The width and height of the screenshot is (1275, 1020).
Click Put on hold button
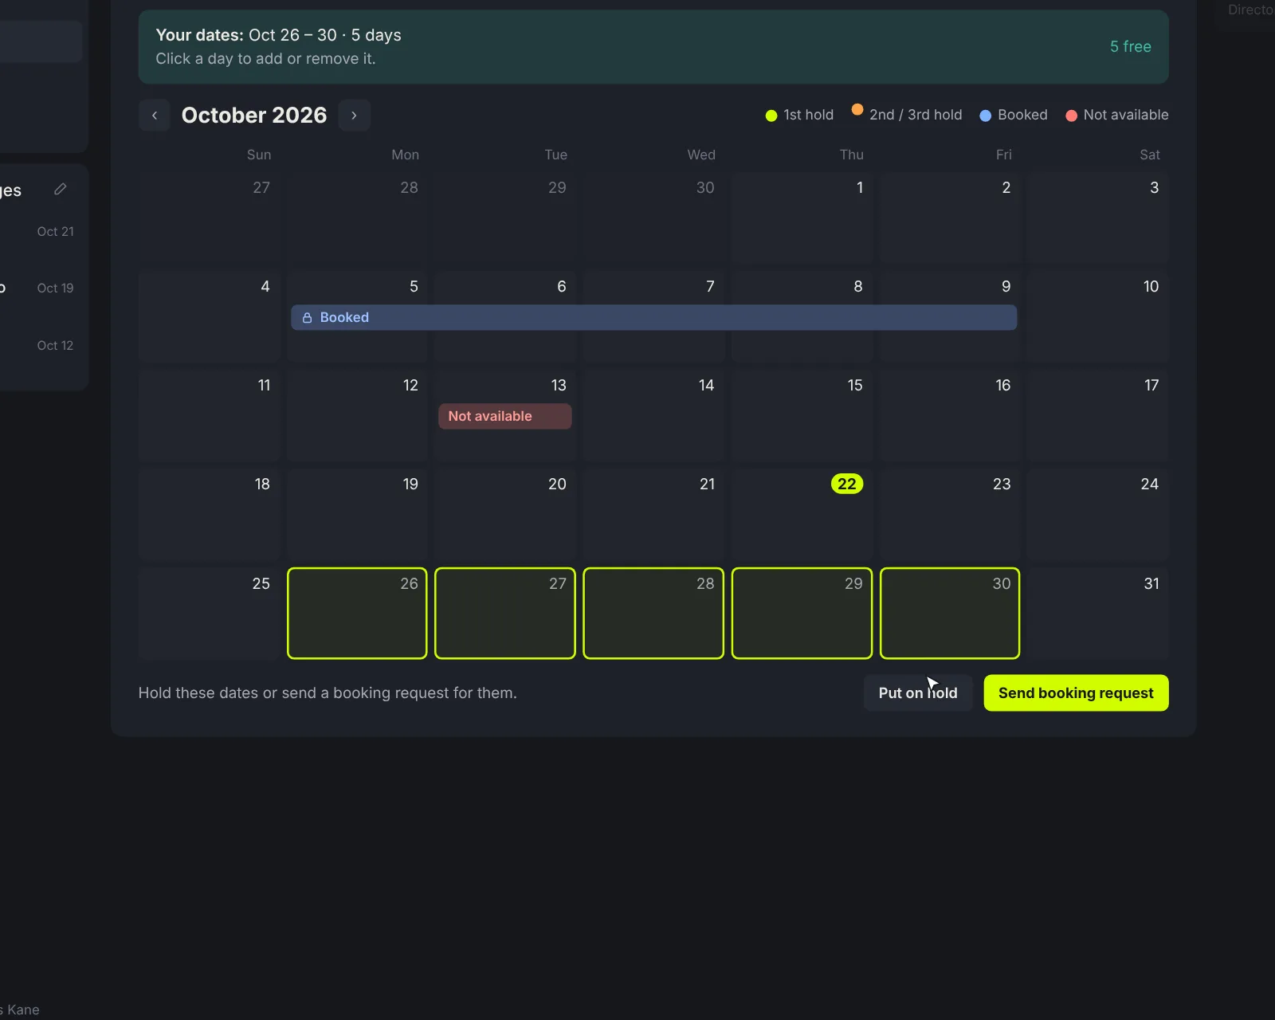click(918, 692)
